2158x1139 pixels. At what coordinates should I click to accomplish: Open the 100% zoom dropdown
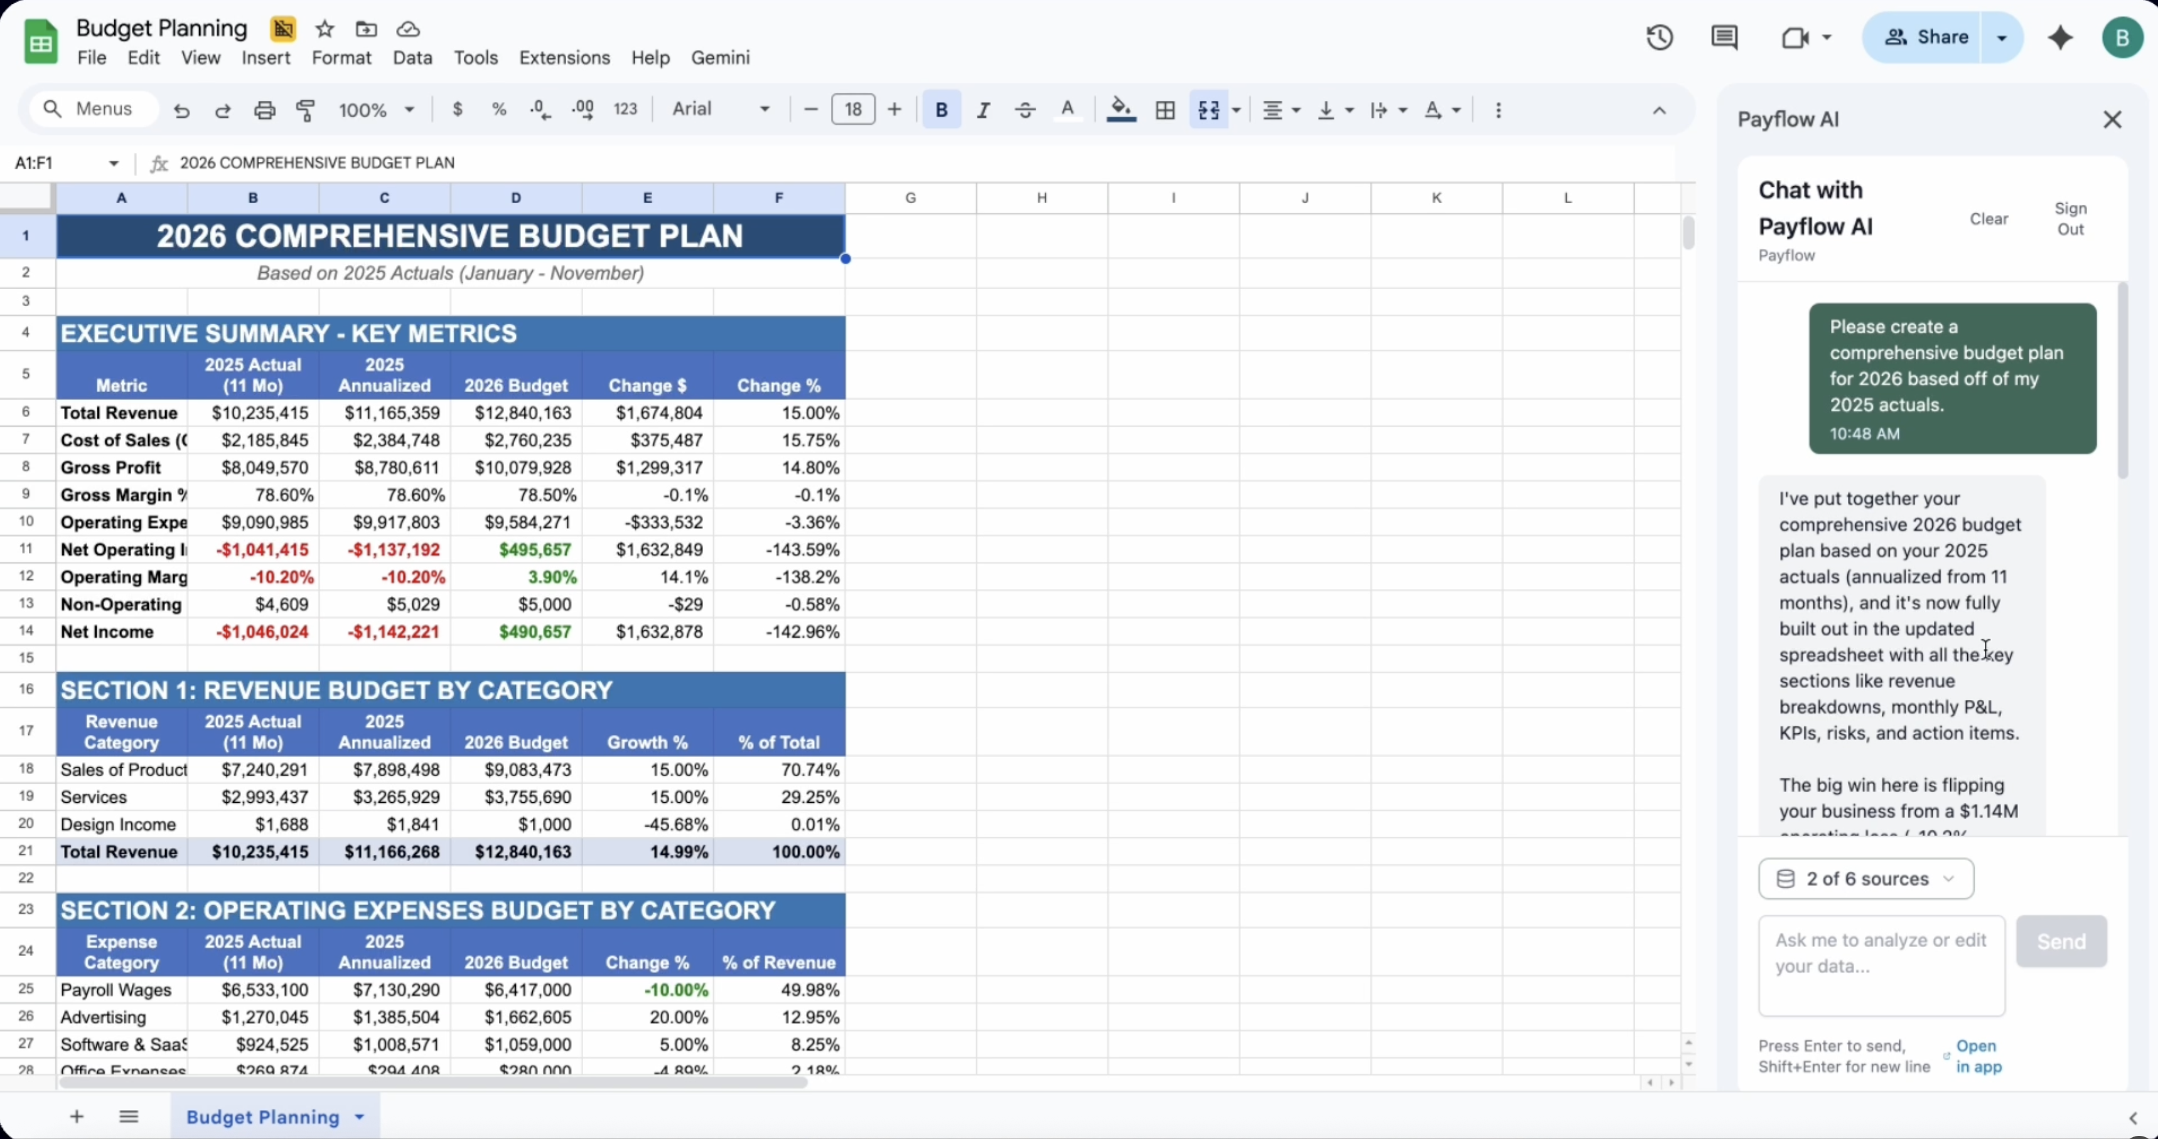[376, 110]
